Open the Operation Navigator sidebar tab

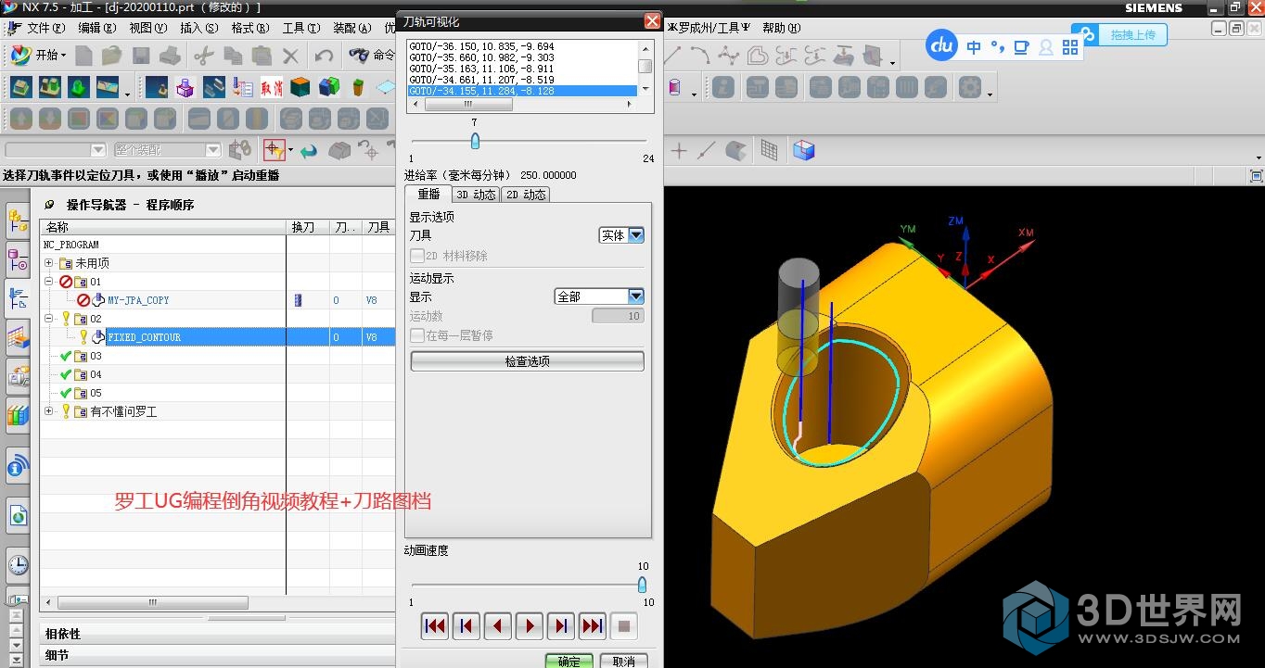[18, 298]
